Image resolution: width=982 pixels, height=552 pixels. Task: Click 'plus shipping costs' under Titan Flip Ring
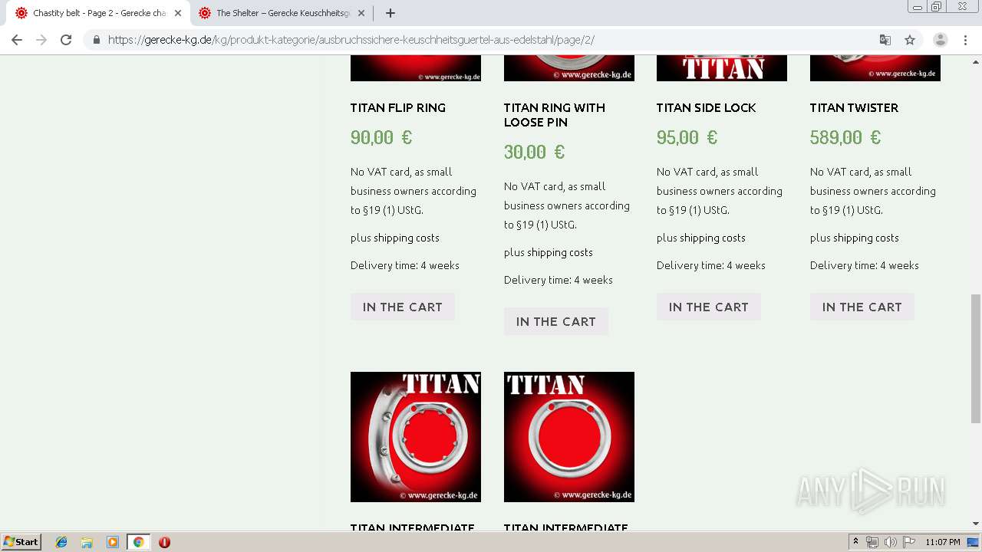point(395,238)
